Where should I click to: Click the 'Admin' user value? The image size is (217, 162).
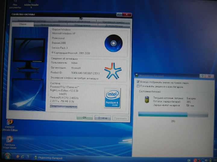pyautogui.click(x=74, y=63)
